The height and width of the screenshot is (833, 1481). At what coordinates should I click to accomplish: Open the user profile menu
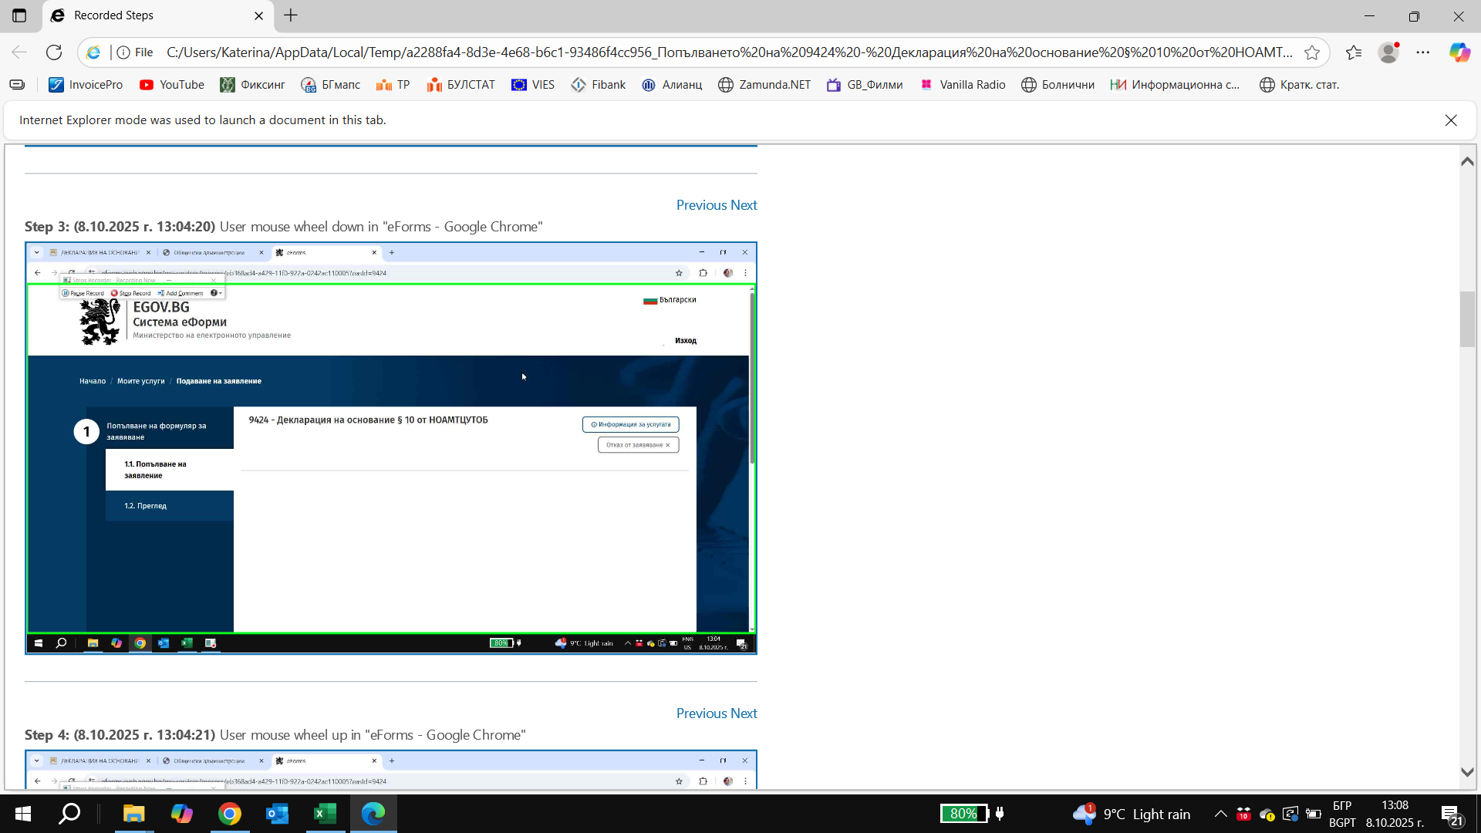click(x=1388, y=52)
